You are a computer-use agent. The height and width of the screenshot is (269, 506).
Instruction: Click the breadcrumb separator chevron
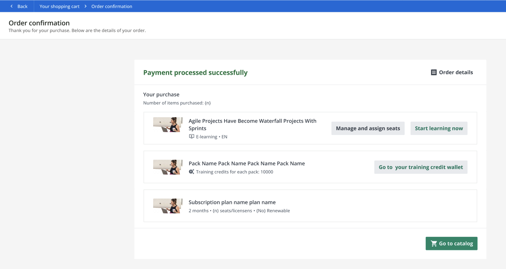(x=86, y=6)
